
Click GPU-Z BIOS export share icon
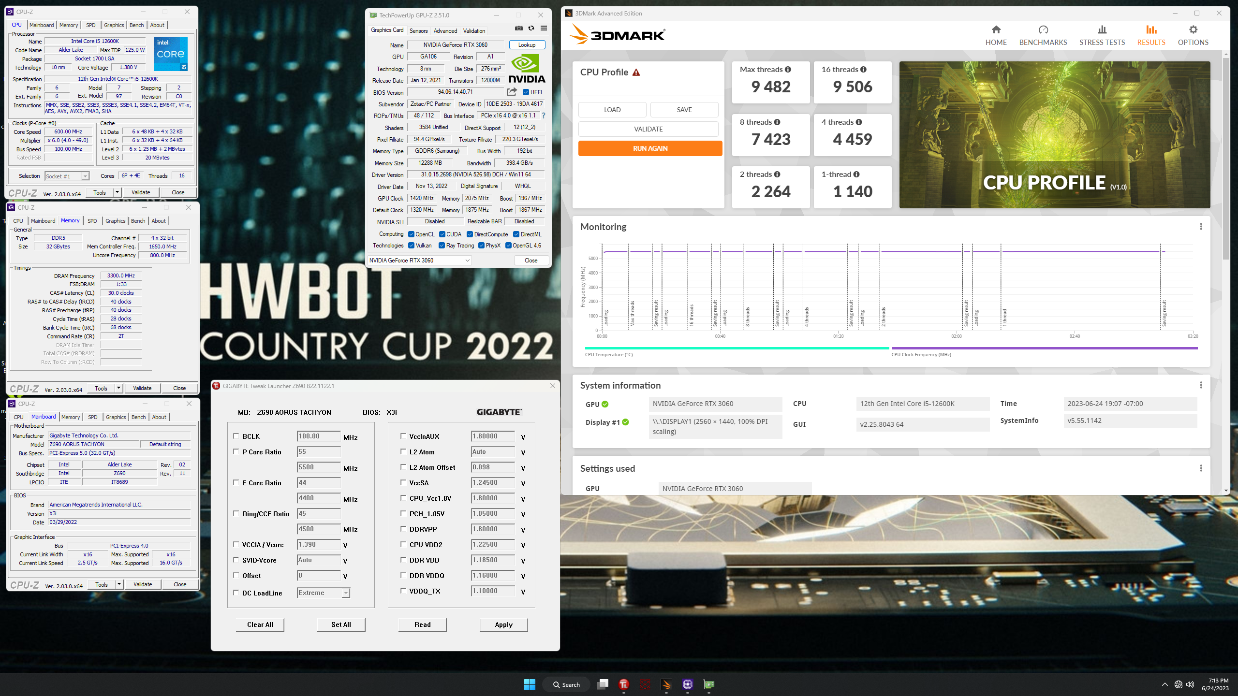pos(512,92)
